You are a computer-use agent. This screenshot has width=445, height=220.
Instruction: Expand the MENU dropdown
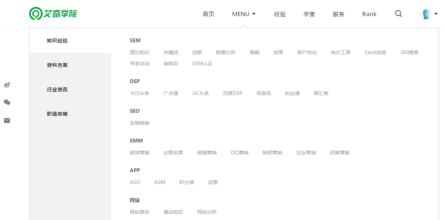pyautogui.click(x=244, y=14)
